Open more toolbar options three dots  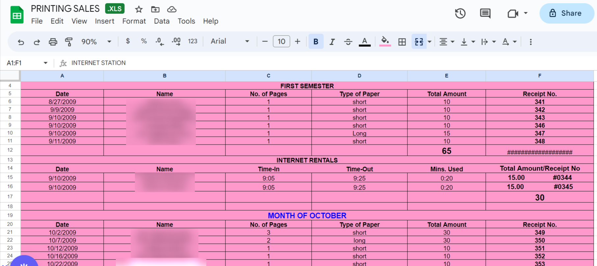pyautogui.click(x=531, y=42)
